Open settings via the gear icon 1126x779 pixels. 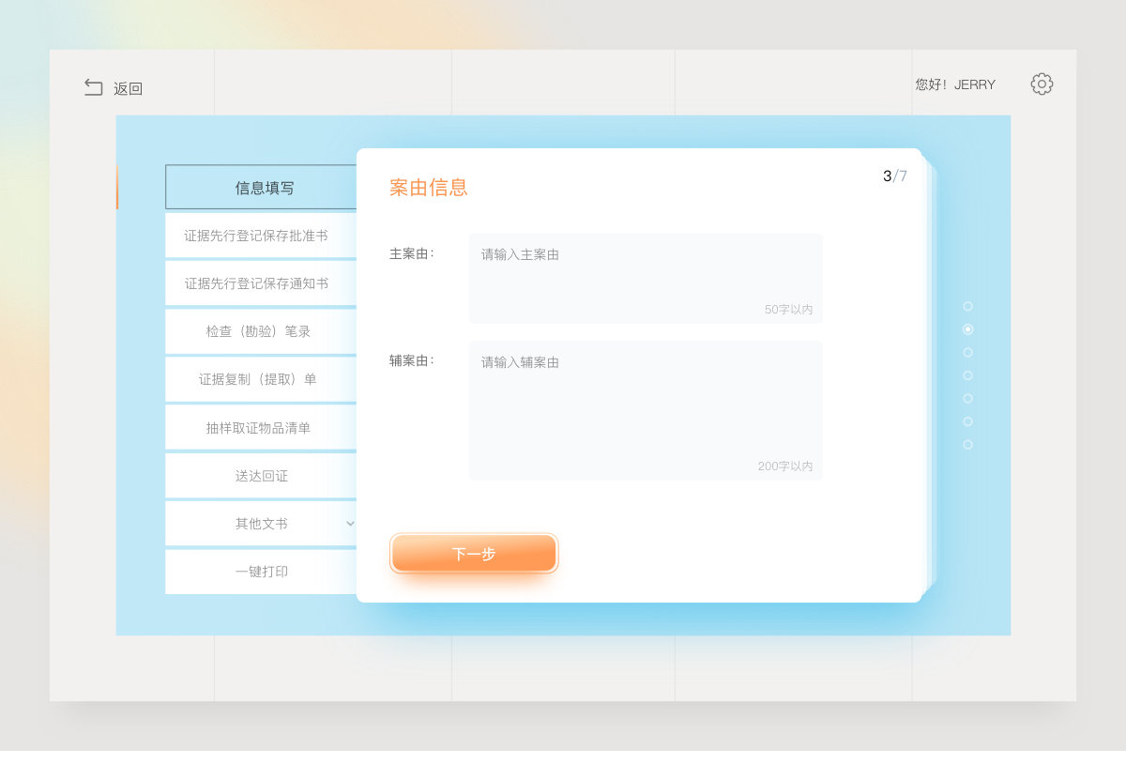tap(1042, 84)
